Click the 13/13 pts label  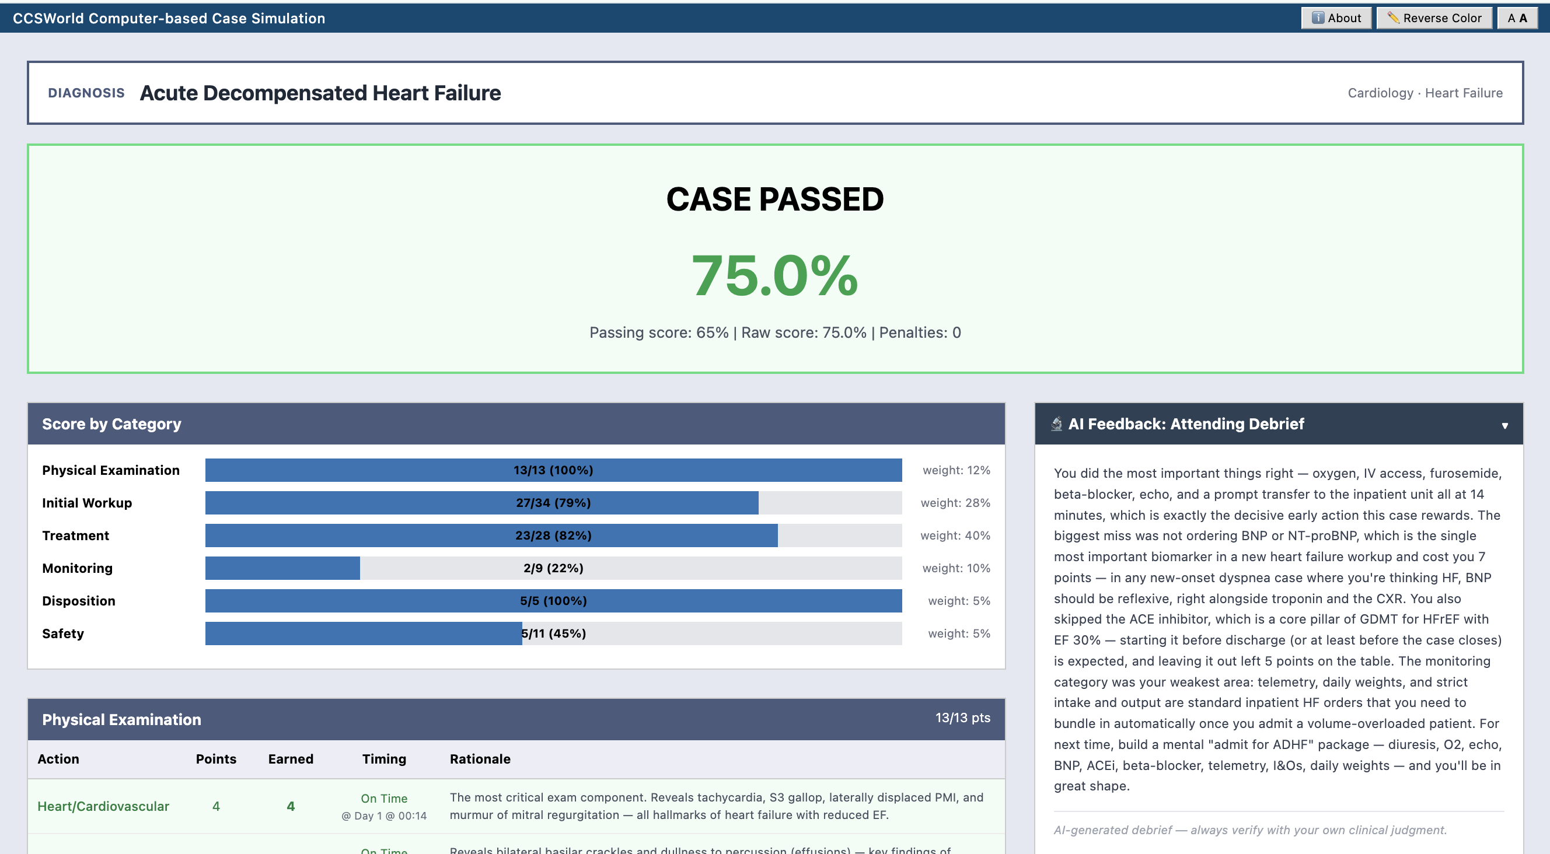962,717
